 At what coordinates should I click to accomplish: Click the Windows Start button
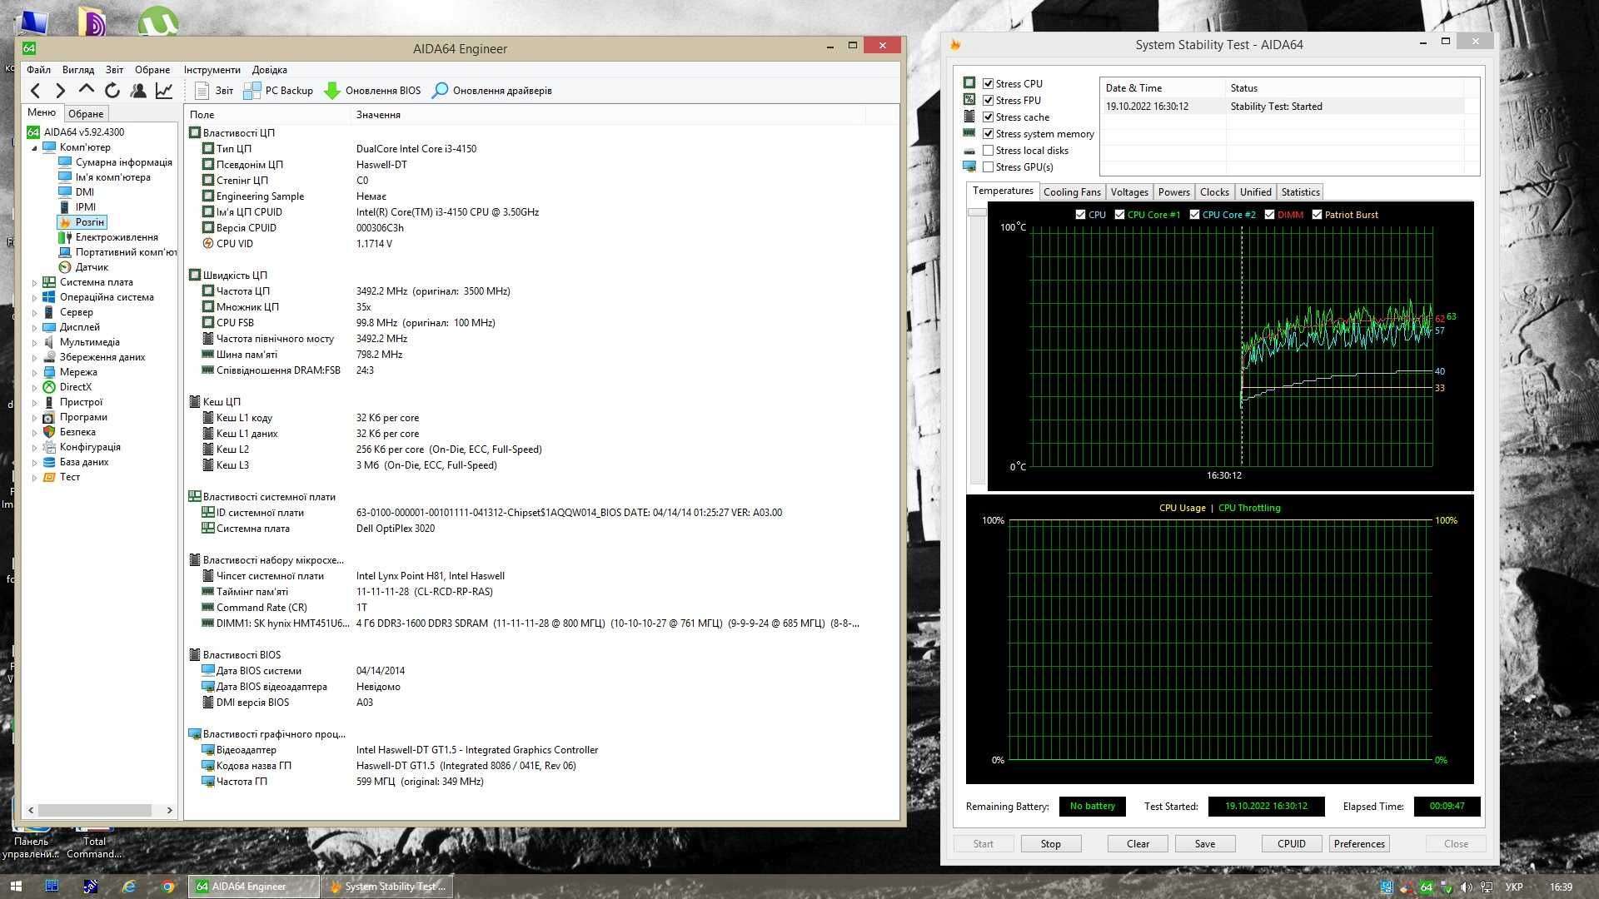16,887
